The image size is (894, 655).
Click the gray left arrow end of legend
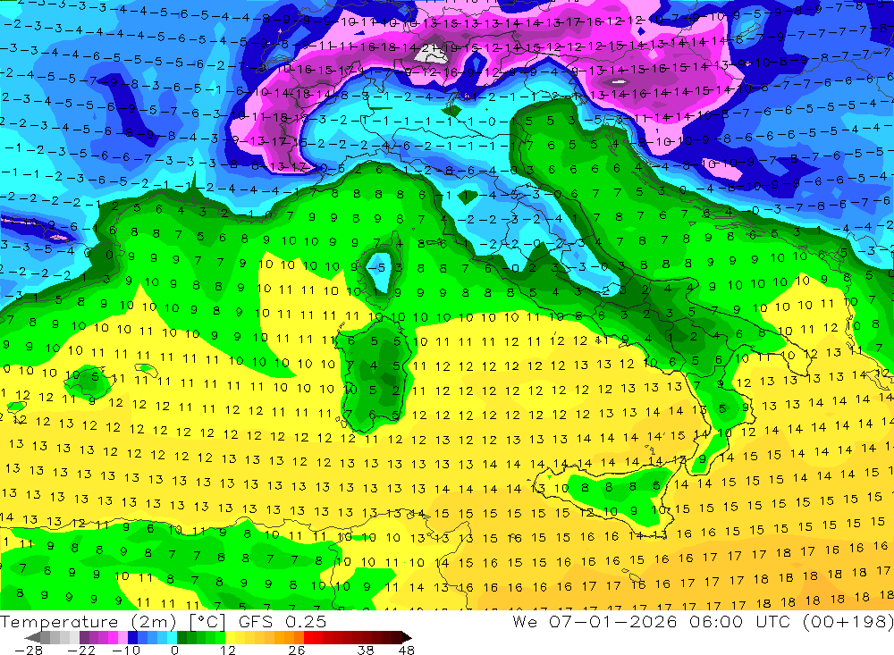32,637
